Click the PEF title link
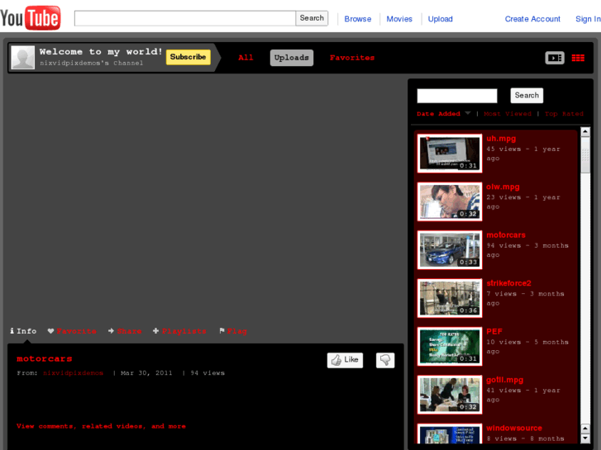Viewport: 601px width, 450px height. pos(494,332)
